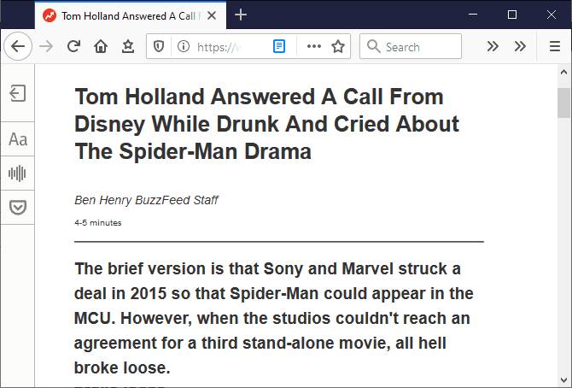The height and width of the screenshot is (388, 572).
Task: Click the https address bar URL
Action: [224, 47]
